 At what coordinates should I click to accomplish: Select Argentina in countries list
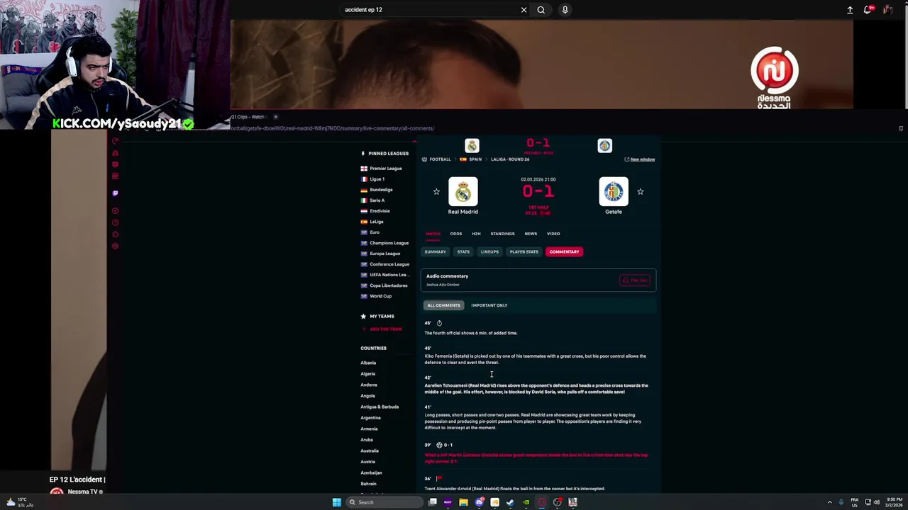[x=370, y=418]
